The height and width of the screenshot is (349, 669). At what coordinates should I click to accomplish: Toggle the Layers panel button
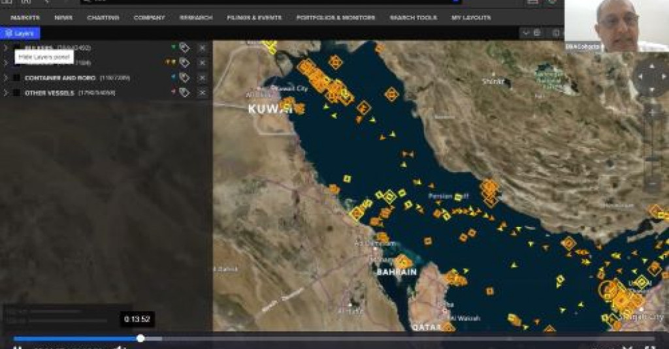click(20, 33)
